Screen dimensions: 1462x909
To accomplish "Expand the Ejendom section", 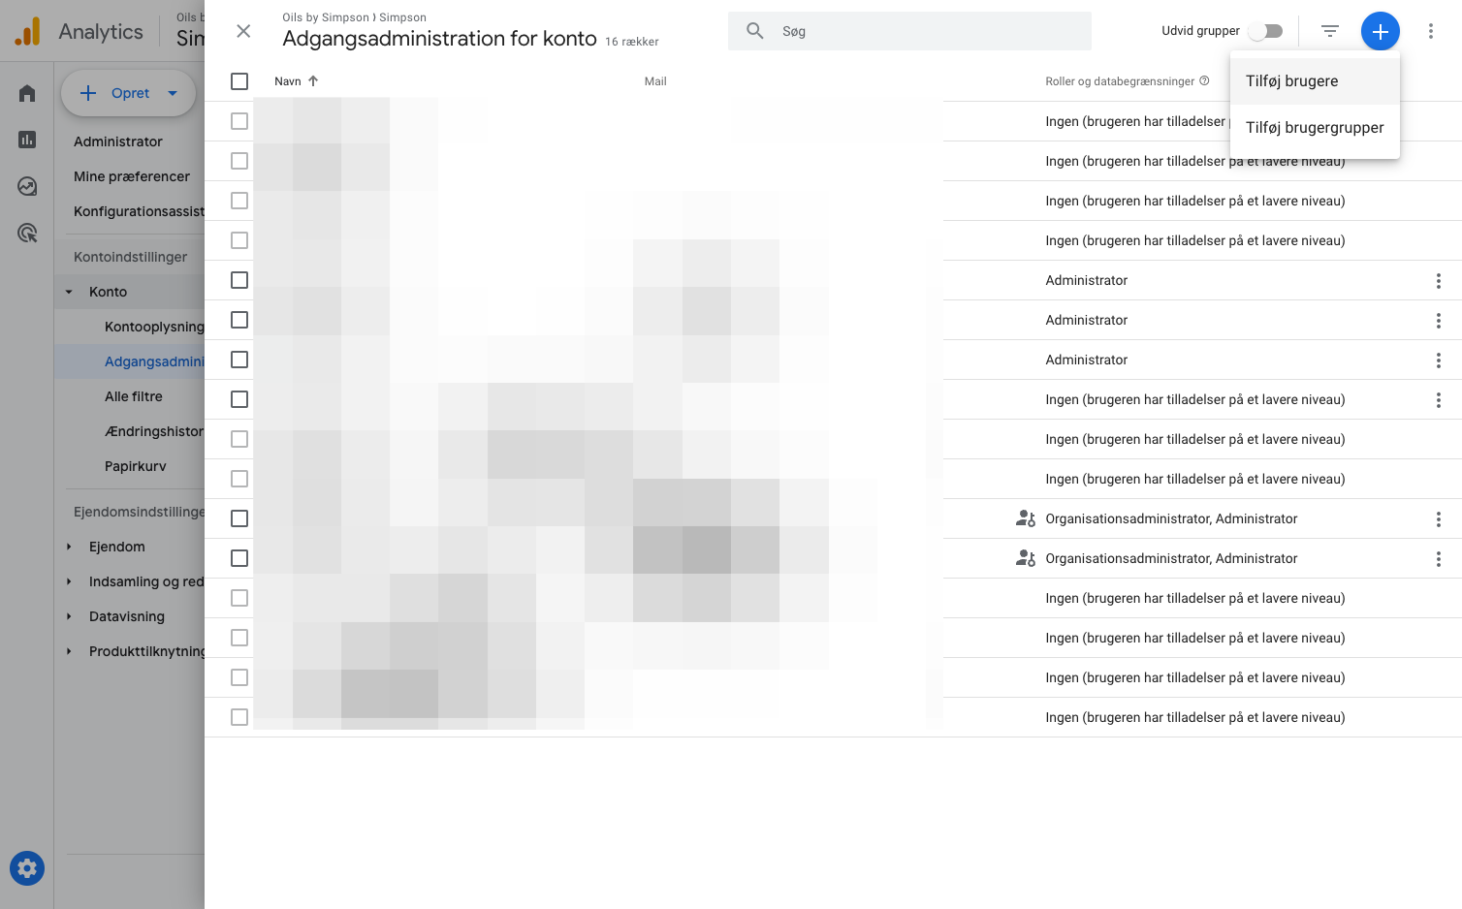I will [69, 547].
